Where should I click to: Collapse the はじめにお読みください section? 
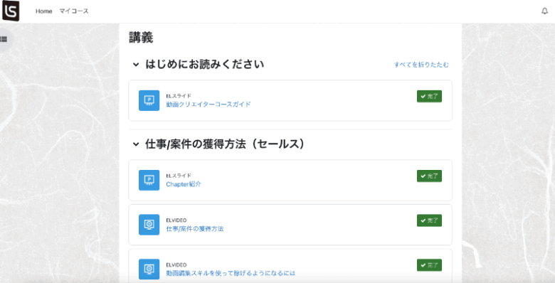click(136, 65)
